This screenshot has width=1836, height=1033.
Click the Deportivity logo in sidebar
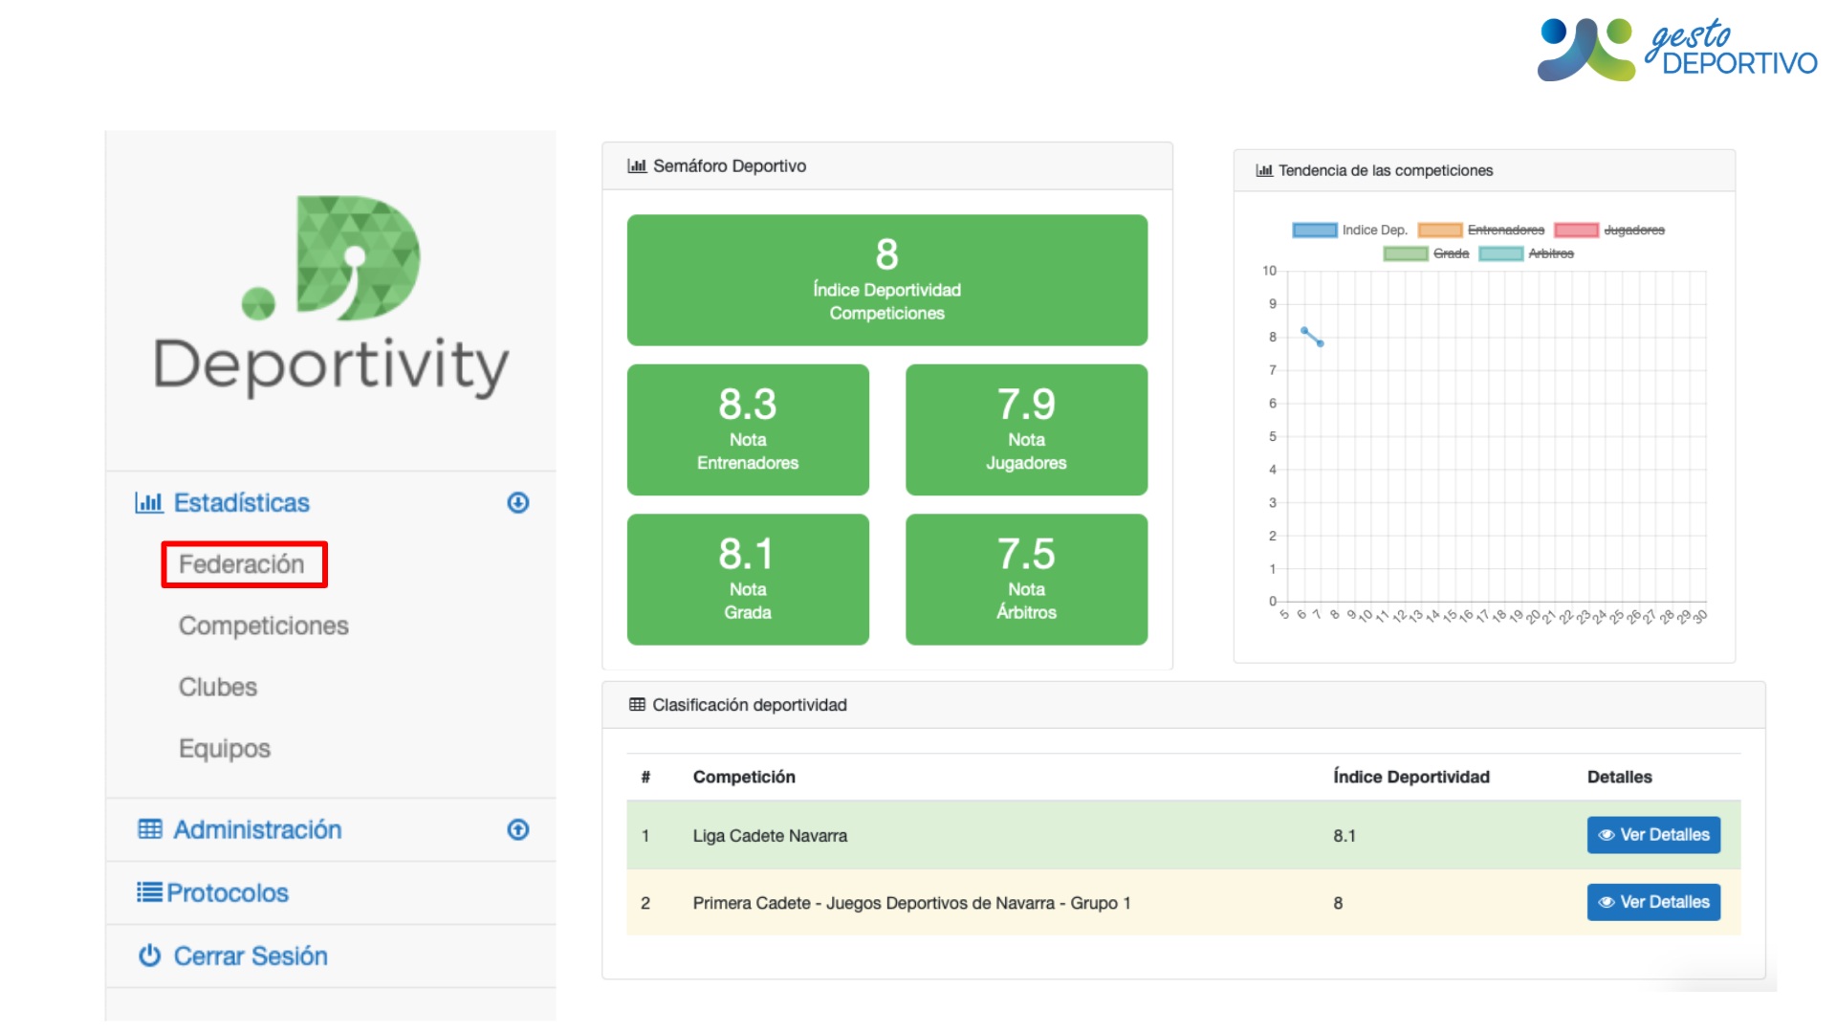[x=331, y=297]
